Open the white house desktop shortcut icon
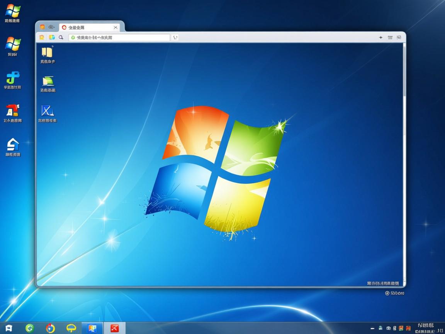The image size is (445, 334). click(x=13, y=145)
